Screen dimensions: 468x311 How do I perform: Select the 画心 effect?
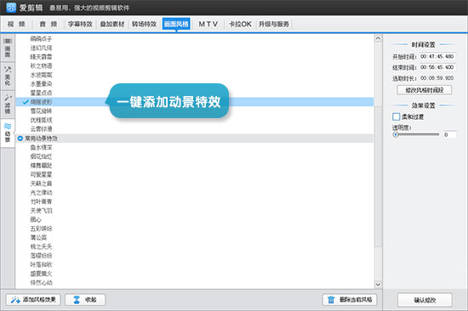coord(36,219)
